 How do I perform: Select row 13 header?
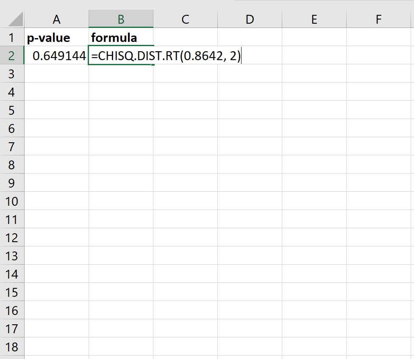(12, 256)
